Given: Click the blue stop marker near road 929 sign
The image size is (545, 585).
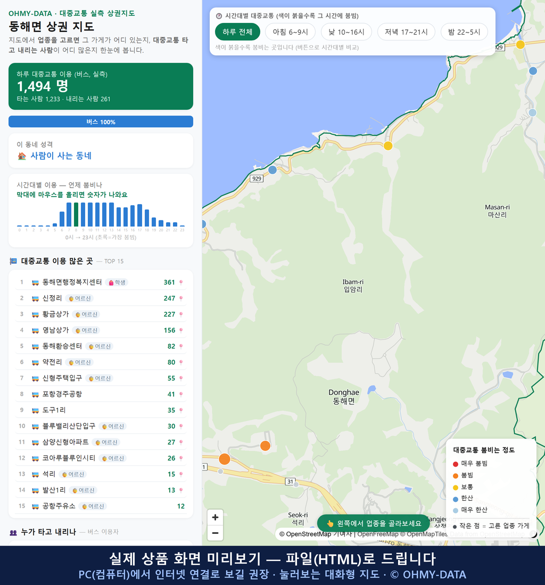Looking at the screenshot, I should point(272,170).
